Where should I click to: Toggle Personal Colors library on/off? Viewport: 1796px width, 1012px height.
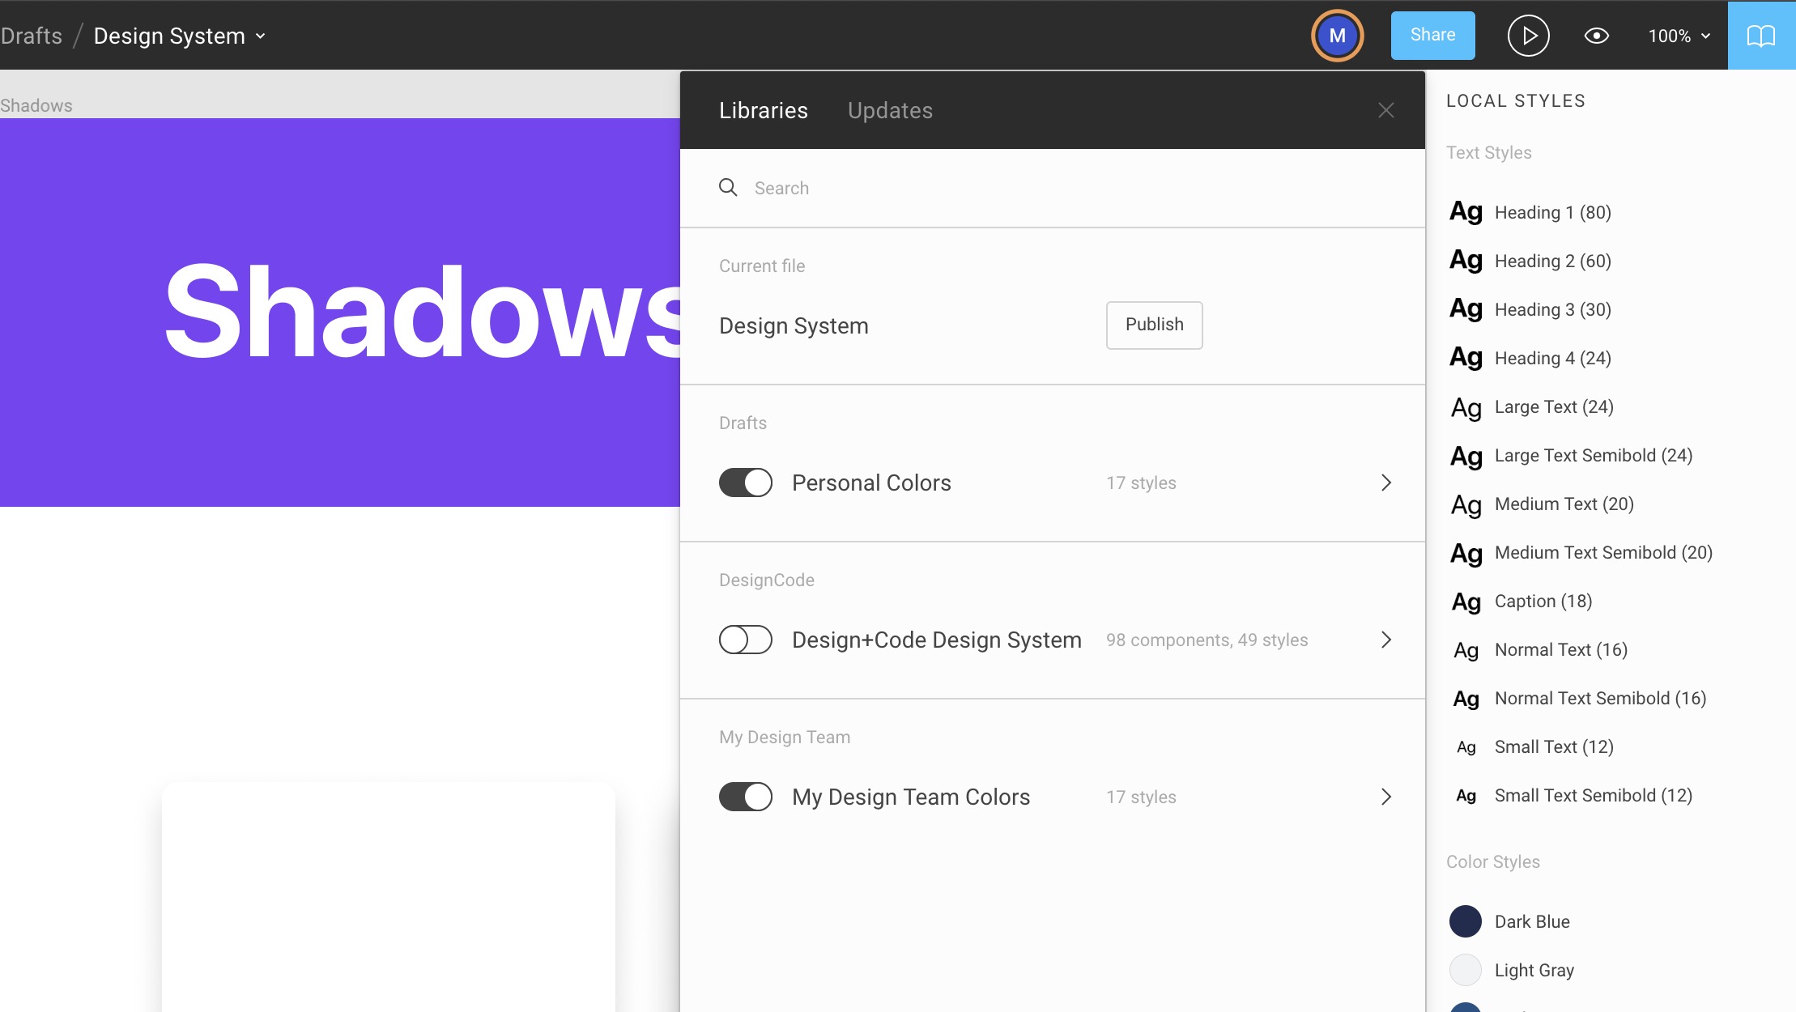pyautogui.click(x=745, y=482)
